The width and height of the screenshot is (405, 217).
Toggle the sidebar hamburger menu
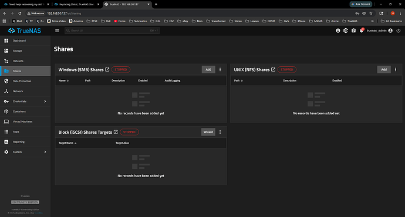[x=58, y=30]
